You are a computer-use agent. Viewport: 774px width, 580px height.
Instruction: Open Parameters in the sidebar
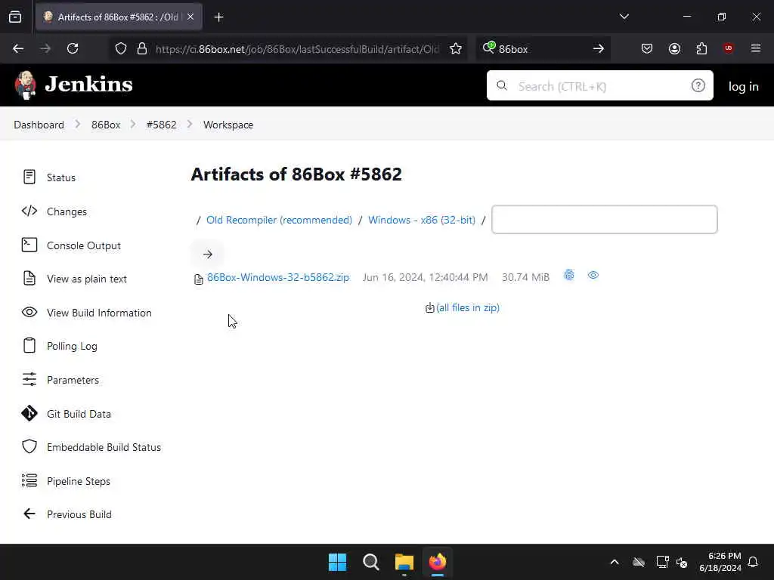coord(73,380)
